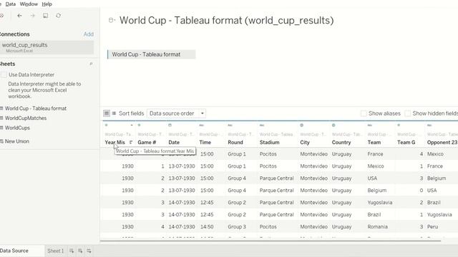Viewport: 458px width, 257px height.
Task: Click Yugoslavia cell in Team column
Action: coord(380,202)
